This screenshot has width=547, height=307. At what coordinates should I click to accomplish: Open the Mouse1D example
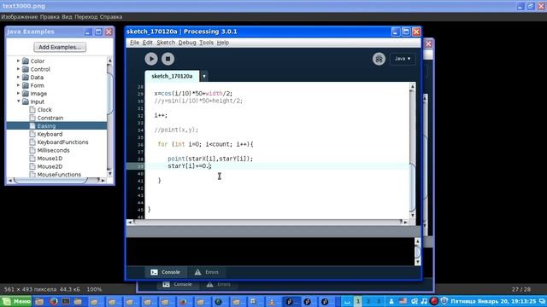tap(46, 159)
